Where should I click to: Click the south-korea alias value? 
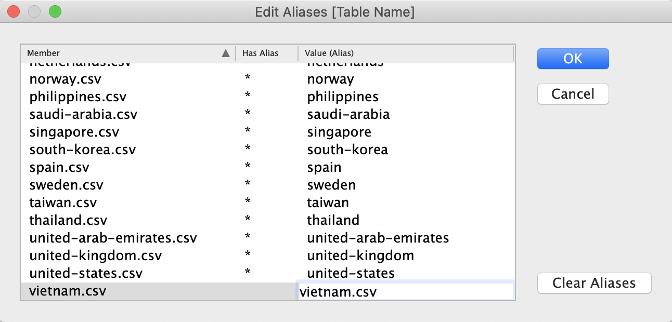tap(347, 150)
